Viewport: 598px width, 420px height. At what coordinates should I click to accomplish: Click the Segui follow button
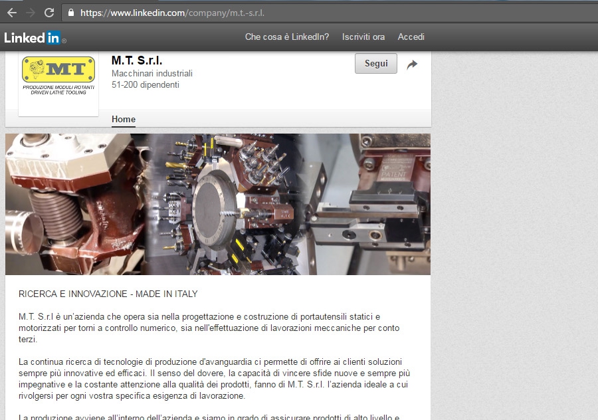(x=376, y=63)
